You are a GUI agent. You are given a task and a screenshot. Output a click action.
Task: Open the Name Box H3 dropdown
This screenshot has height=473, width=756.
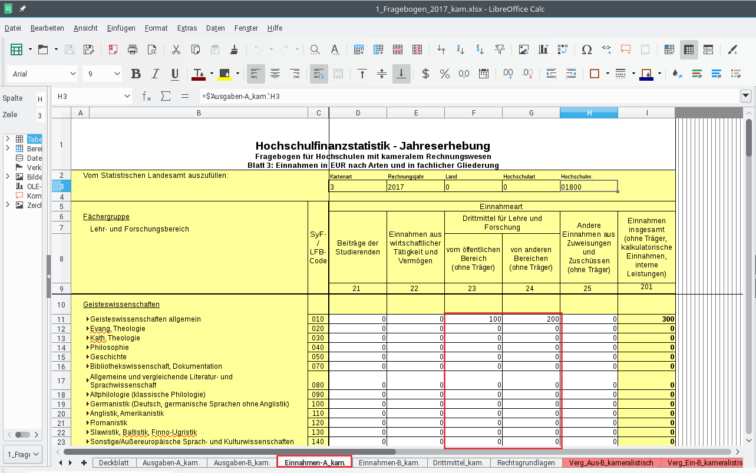coord(127,95)
